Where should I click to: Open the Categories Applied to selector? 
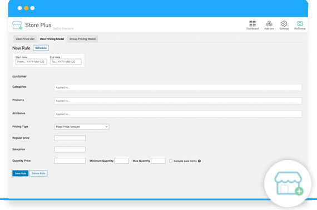178,87
